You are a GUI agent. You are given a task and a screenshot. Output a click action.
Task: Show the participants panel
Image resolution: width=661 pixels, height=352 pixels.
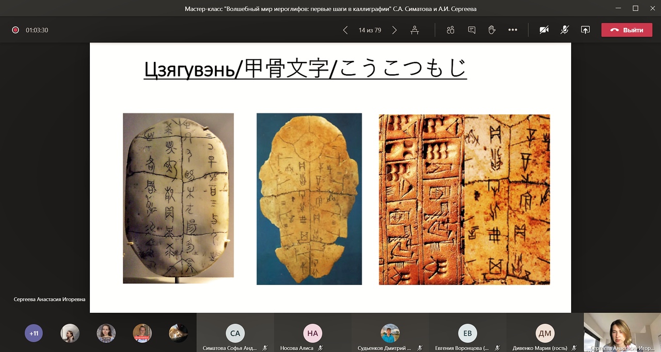[450, 30]
